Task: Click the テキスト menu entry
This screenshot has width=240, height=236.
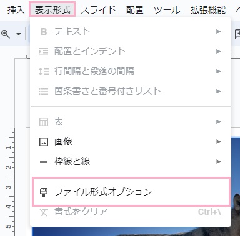Action: [x=131, y=31]
